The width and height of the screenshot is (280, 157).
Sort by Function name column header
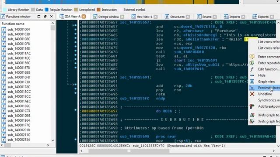point(13,24)
